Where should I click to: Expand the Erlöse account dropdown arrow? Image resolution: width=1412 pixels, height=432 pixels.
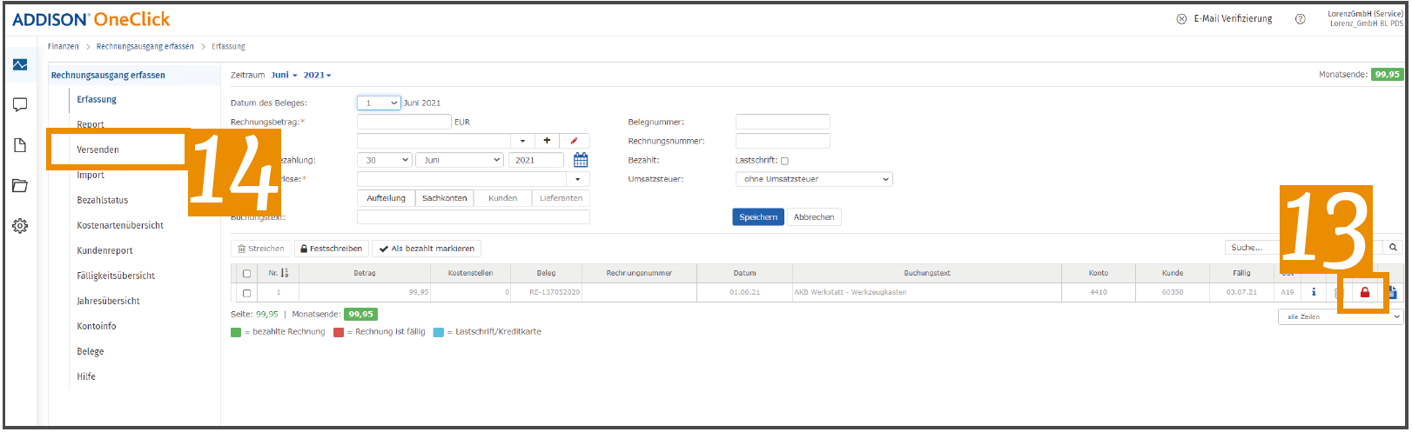point(578,179)
